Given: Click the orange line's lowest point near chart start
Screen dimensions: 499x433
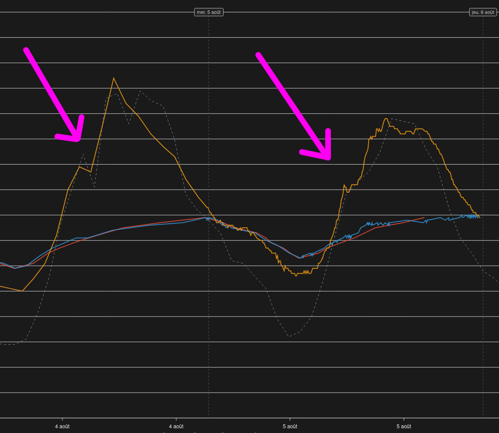Looking at the screenshot, I should click(x=22, y=291).
